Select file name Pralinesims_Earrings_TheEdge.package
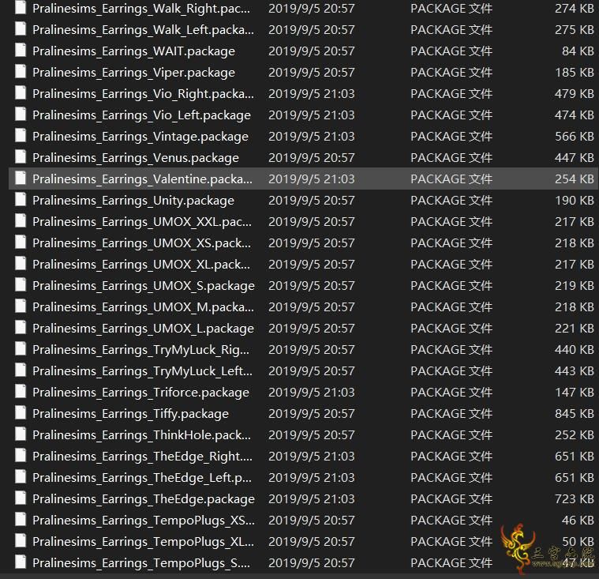This screenshot has height=579, width=599. [x=144, y=499]
